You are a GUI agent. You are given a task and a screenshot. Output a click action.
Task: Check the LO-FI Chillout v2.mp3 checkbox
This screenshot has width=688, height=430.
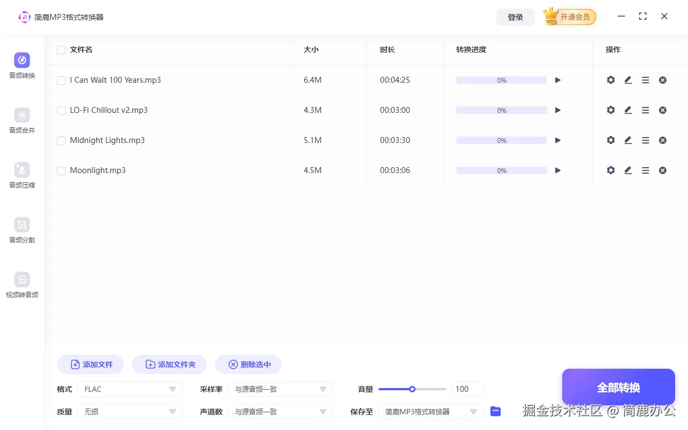point(61,111)
